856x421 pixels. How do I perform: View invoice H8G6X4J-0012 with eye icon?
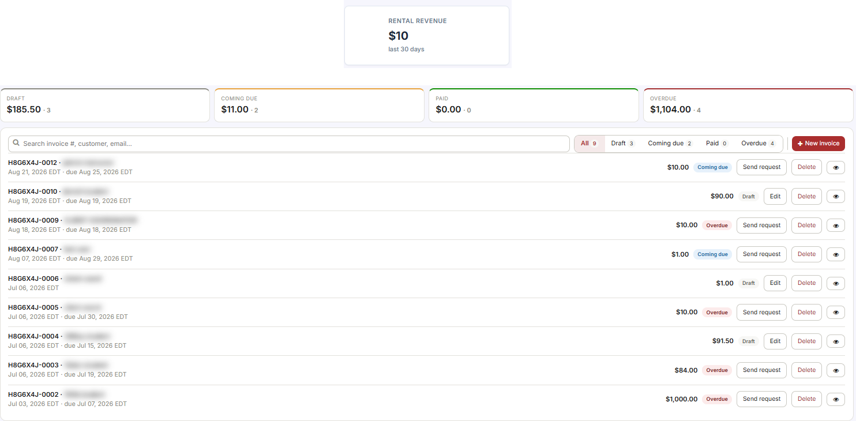coord(836,167)
